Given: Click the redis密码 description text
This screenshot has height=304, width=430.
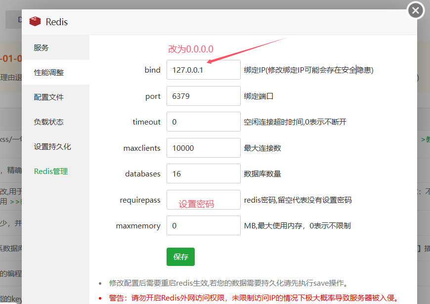Looking at the screenshot, I should 298,200.
